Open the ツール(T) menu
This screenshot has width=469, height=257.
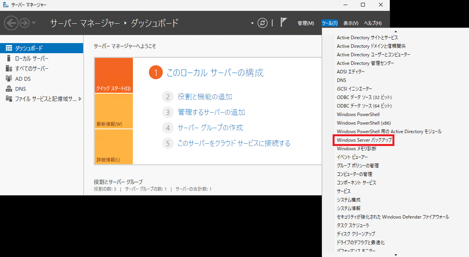pyautogui.click(x=330, y=23)
